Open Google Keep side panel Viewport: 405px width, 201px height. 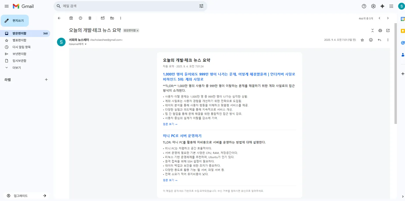(x=402, y=31)
